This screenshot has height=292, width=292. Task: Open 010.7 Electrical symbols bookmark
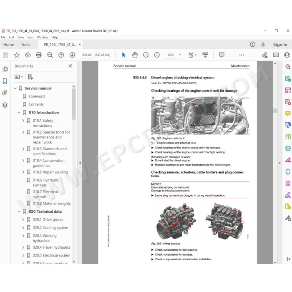point(45,194)
